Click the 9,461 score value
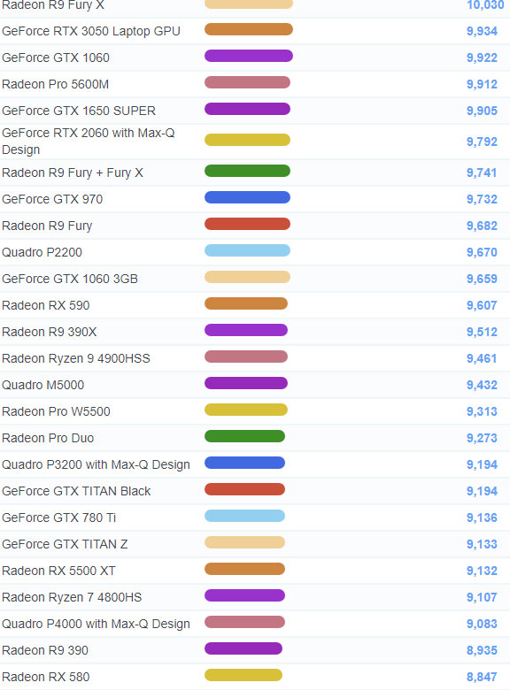The width and height of the screenshot is (510, 690). [482, 358]
